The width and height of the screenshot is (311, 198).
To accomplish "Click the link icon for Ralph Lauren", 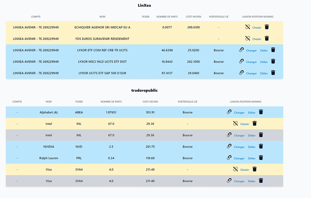I will click(229, 158).
